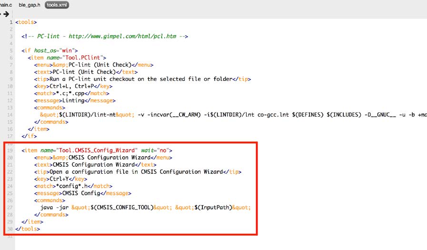
Task: Click the Ctrl+L, Ctrl+P key line
Action: pos(73,86)
